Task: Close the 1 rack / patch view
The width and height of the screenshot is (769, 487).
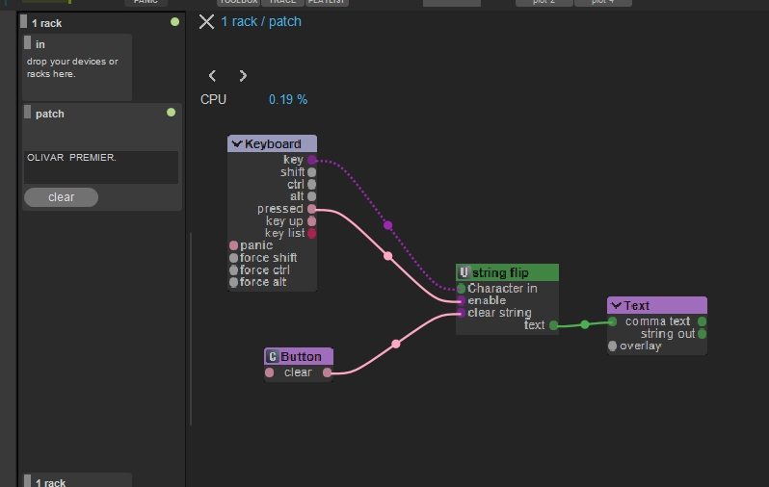Action: [206, 21]
